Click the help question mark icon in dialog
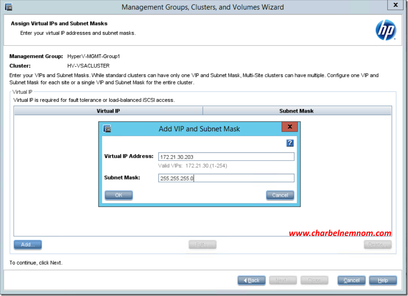This screenshot has height=296, width=408. click(x=290, y=143)
